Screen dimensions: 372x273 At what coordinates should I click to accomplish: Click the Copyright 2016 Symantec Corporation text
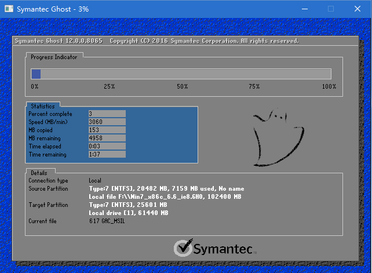tap(205, 41)
